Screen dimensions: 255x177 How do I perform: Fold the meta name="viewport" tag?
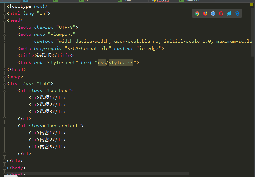pos(4,34)
